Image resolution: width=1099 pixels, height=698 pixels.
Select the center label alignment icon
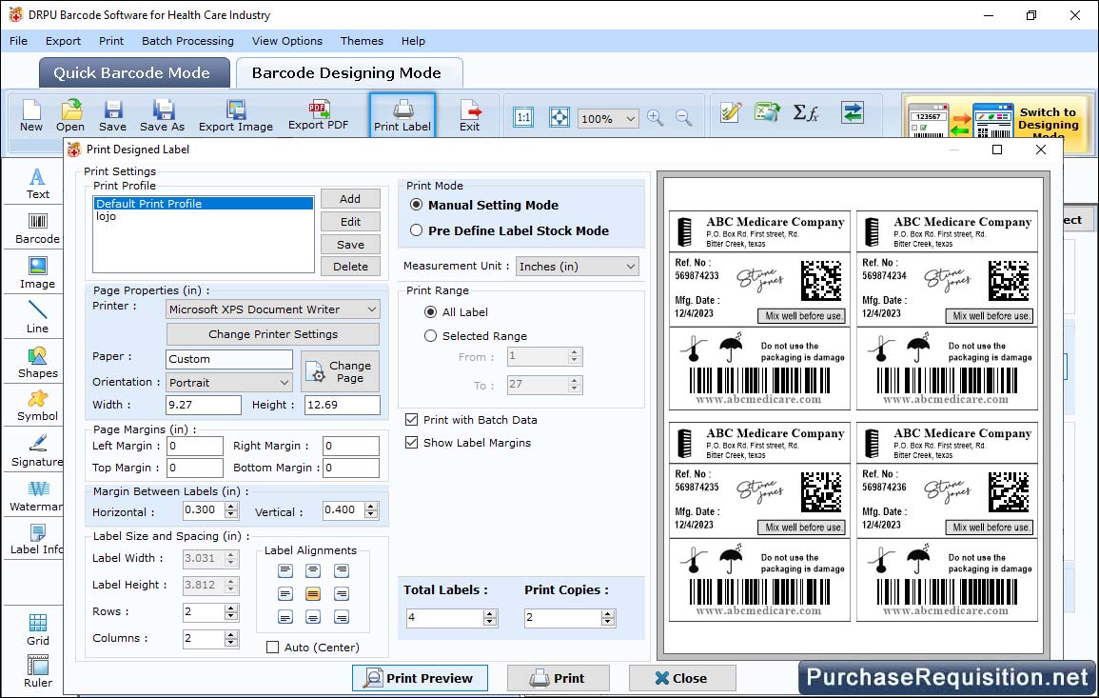tap(313, 593)
